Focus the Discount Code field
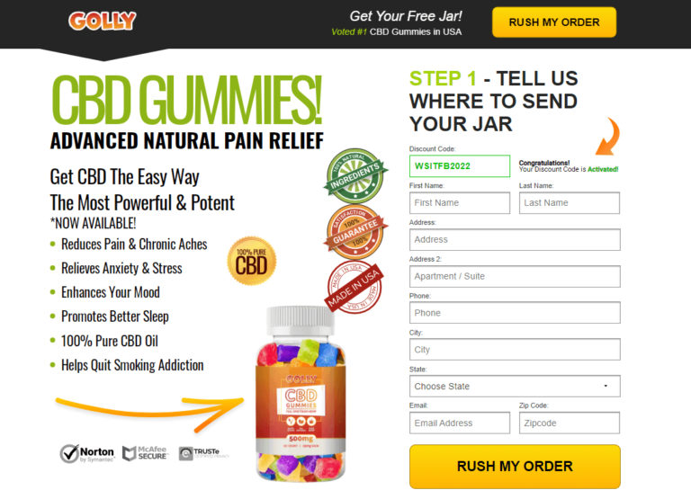Viewport: 691px width, 499px height. (x=460, y=166)
